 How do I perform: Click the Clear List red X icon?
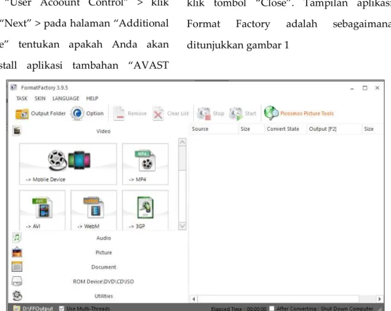(x=158, y=114)
